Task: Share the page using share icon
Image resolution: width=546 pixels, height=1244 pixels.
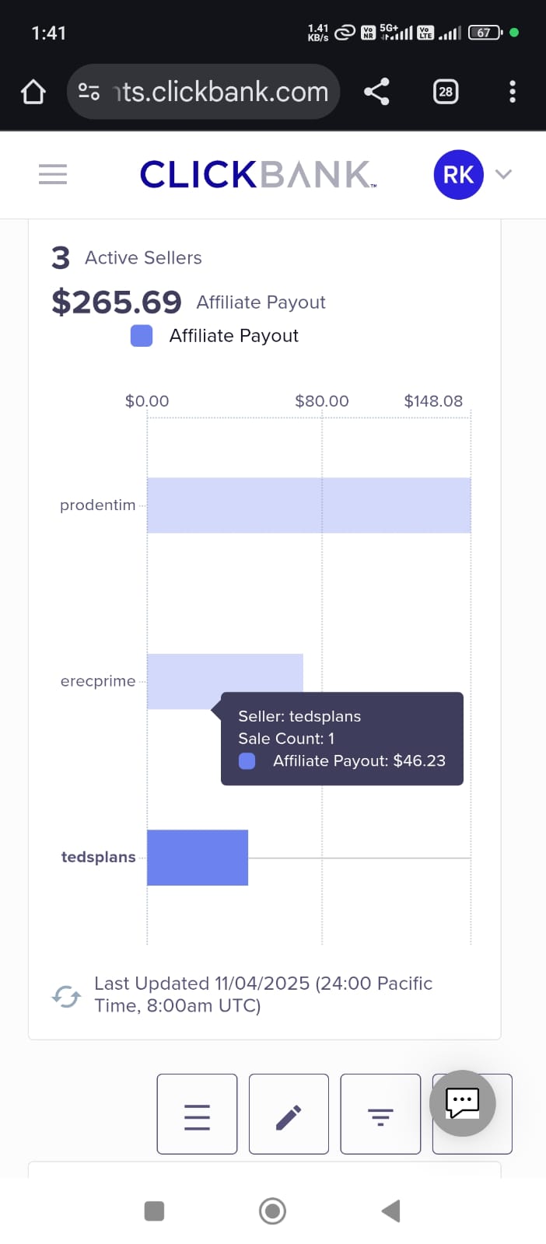Action: coord(376,92)
